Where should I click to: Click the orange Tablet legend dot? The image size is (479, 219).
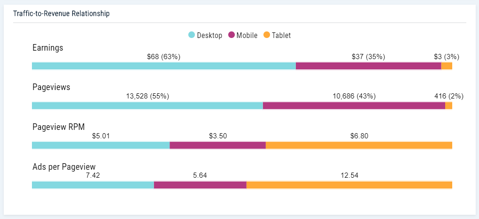(x=267, y=35)
